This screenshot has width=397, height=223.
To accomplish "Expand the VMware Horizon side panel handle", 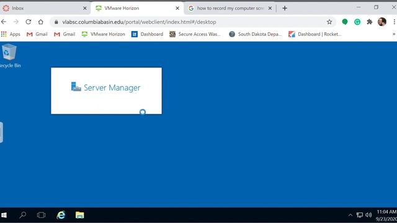I will click(1, 132).
